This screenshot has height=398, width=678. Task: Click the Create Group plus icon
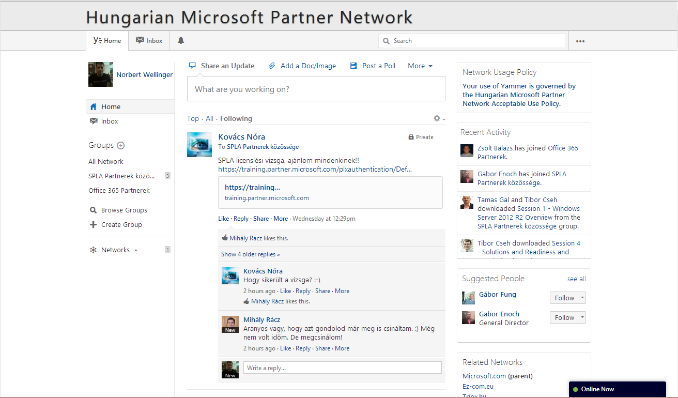94,225
